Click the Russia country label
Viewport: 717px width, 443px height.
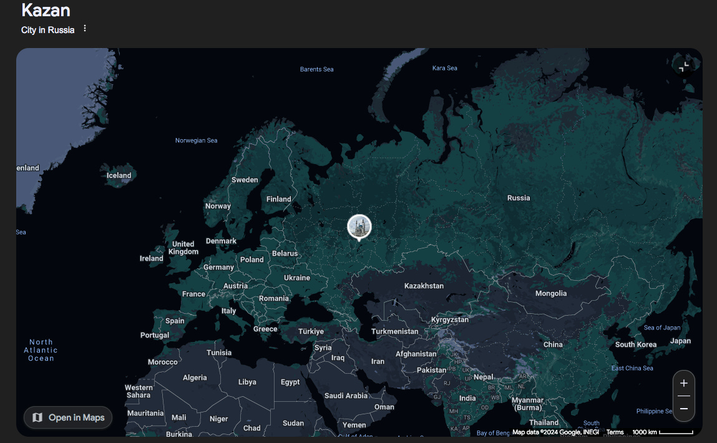[519, 198]
